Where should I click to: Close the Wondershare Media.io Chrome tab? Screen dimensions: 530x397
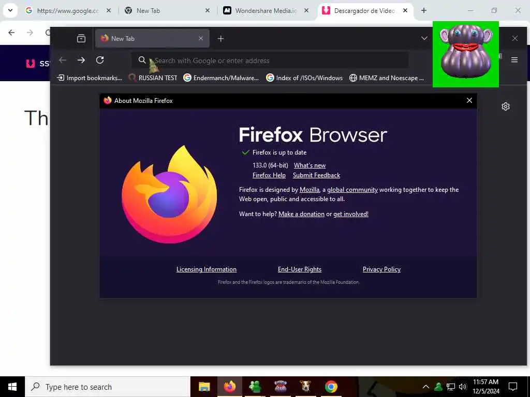click(x=306, y=11)
